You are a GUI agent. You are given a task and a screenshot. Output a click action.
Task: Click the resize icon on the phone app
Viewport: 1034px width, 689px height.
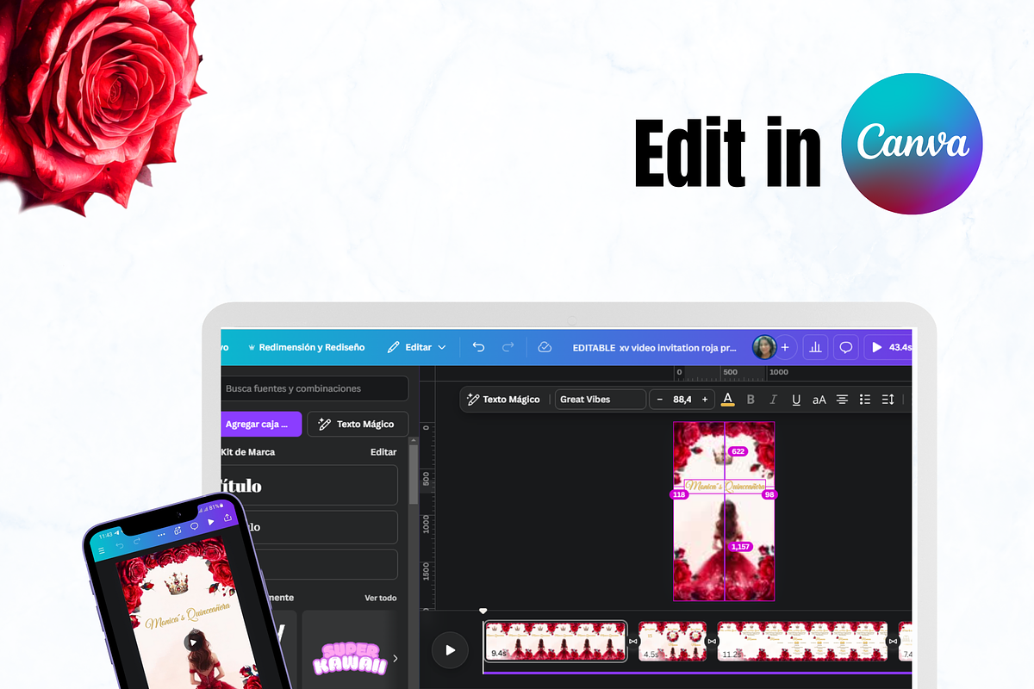coord(177,530)
